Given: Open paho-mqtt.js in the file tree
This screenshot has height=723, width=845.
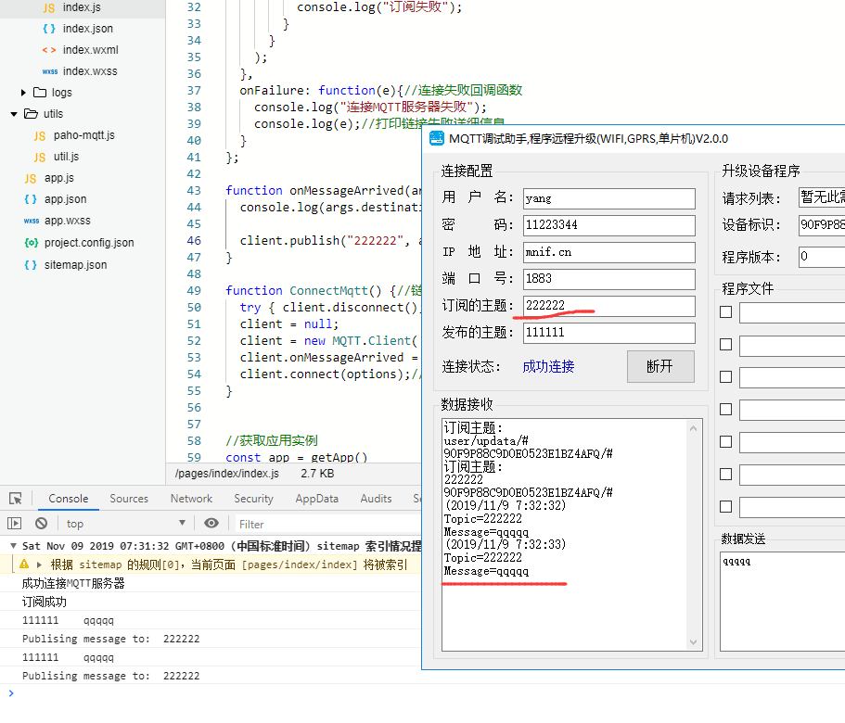Looking at the screenshot, I should click(x=84, y=135).
